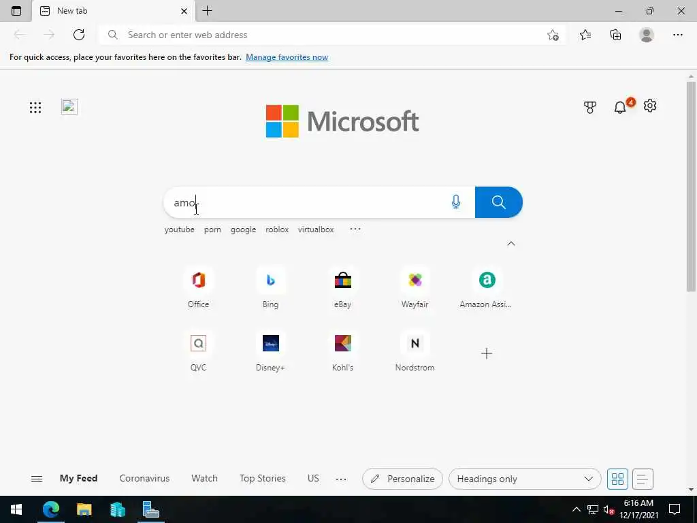Switch to the Coronavirus tab
Screen dimensions: 697x523
tap(144, 479)
